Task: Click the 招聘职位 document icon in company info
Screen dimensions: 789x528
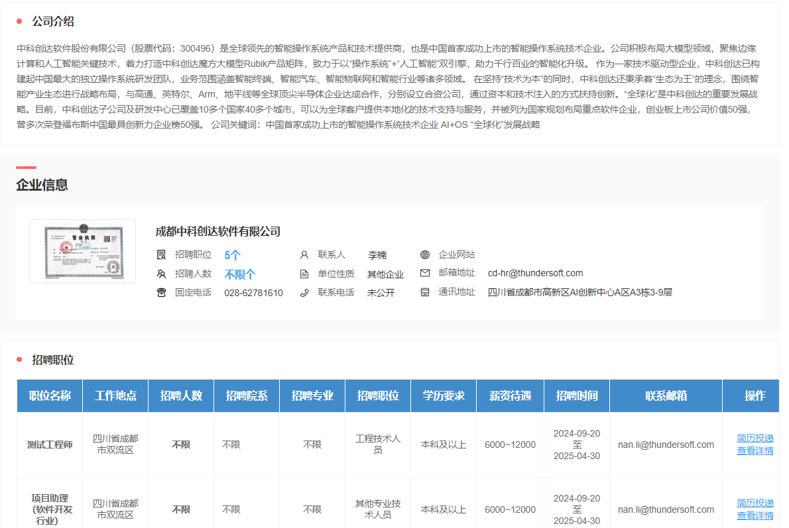Action: point(161,255)
